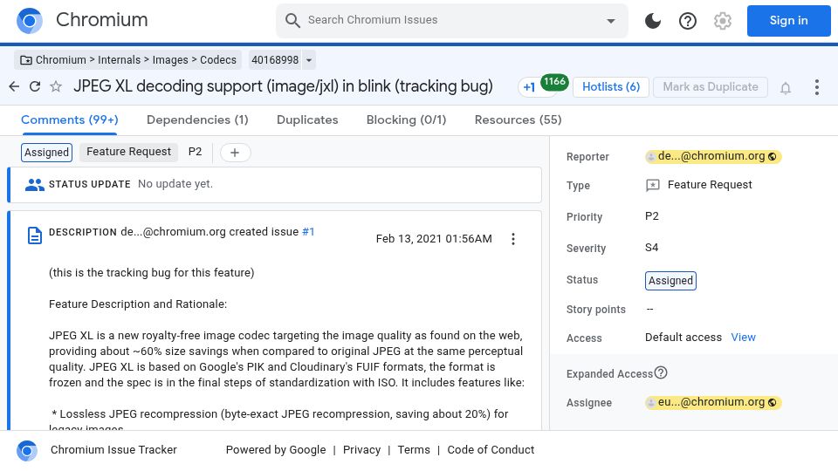Click the Story points value
The image size is (838, 471).
(x=649, y=309)
